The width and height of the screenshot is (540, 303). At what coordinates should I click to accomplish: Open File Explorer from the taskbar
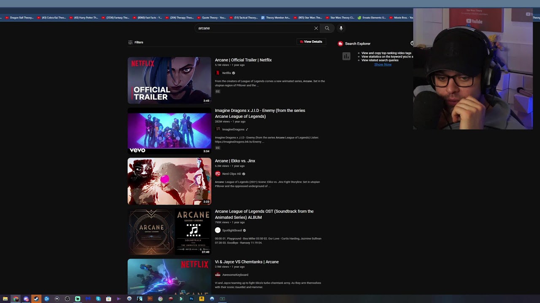click(x=5, y=299)
